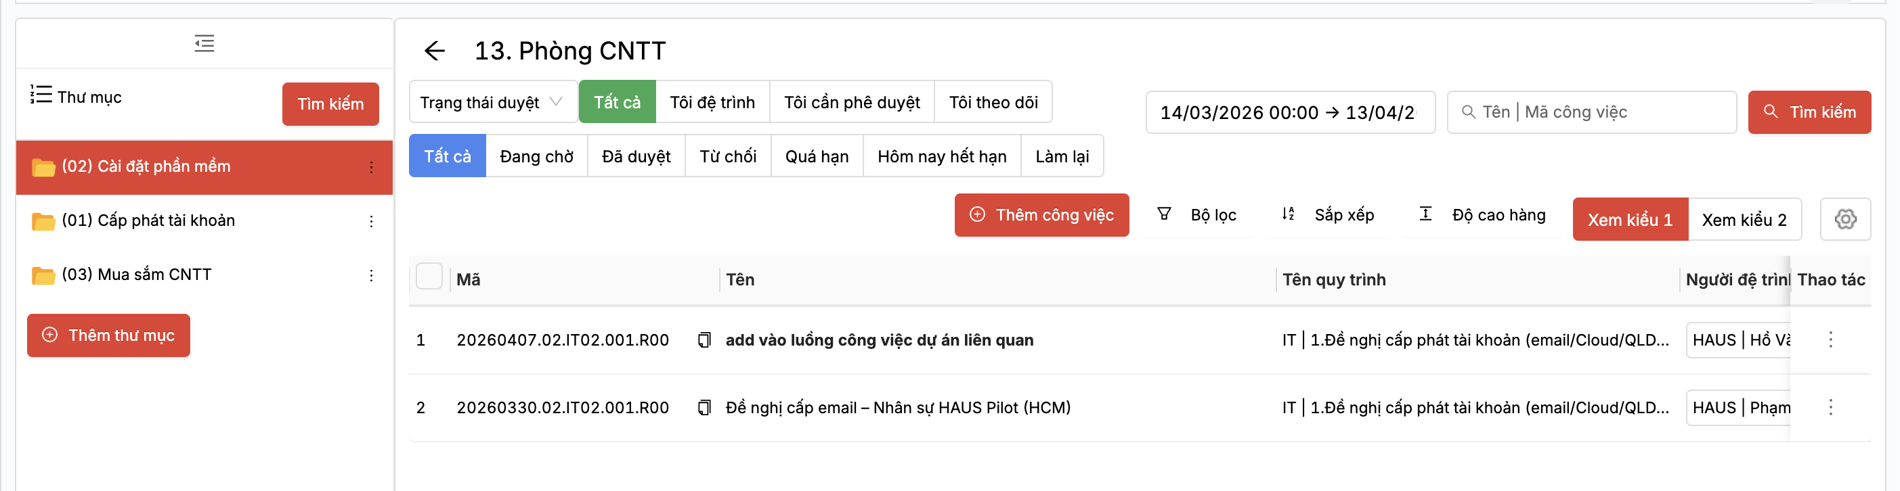Open table settings gear icon

pos(1844,219)
